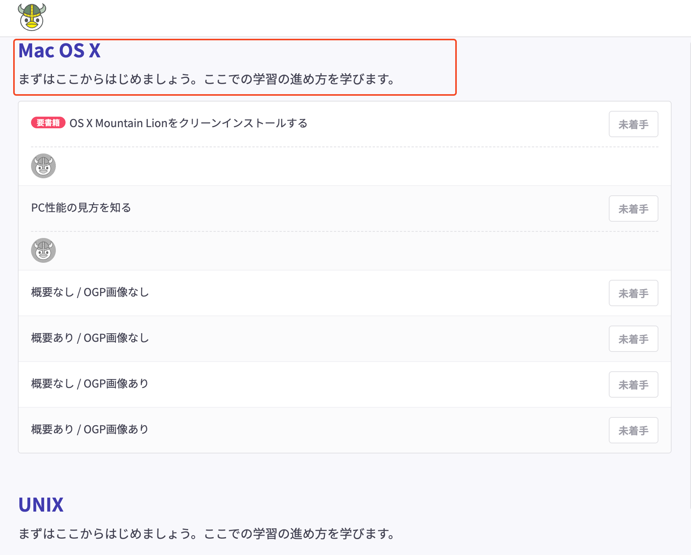The height and width of the screenshot is (555, 691).
Task: Open 概要なし / OGP画像なし practice
Action: point(90,292)
